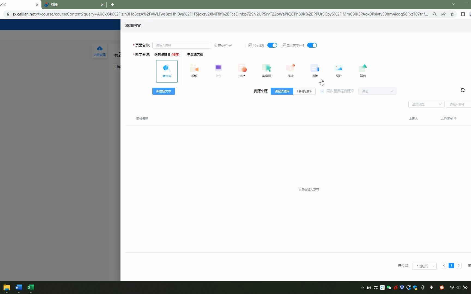Go to previous page of results
The height and width of the screenshot is (294, 471).
coord(444,265)
